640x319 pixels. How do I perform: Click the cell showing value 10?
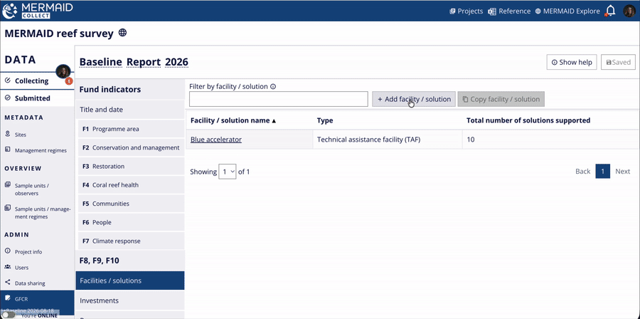pos(551,140)
